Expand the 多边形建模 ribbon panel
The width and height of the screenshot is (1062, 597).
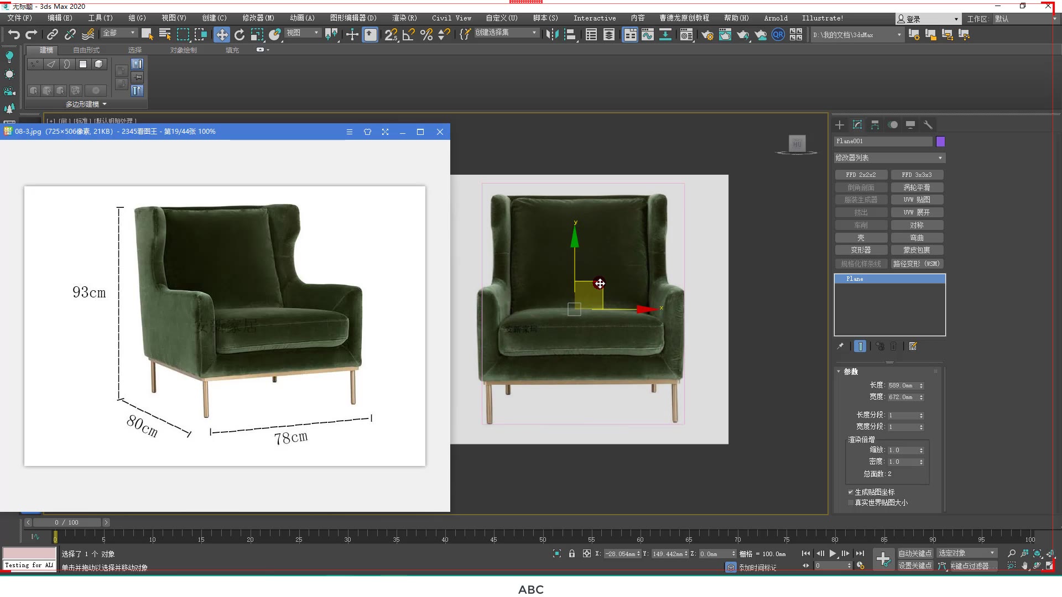tap(86, 104)
